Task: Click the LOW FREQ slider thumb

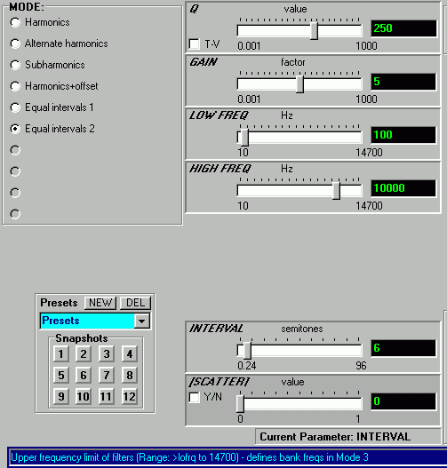Action: coord(244,138)
